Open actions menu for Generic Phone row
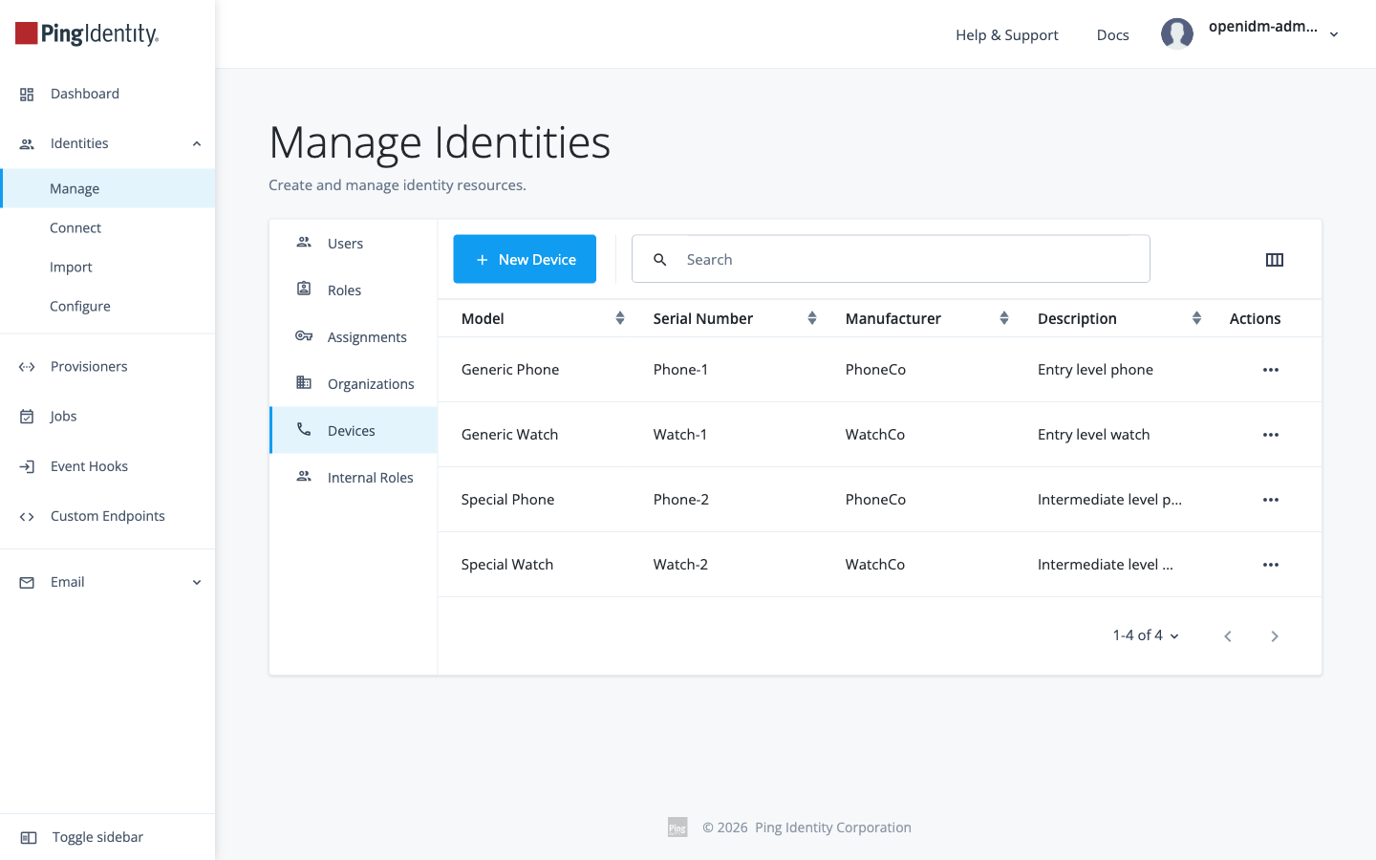This screenshot has height=860, width=1376. 1270,370
